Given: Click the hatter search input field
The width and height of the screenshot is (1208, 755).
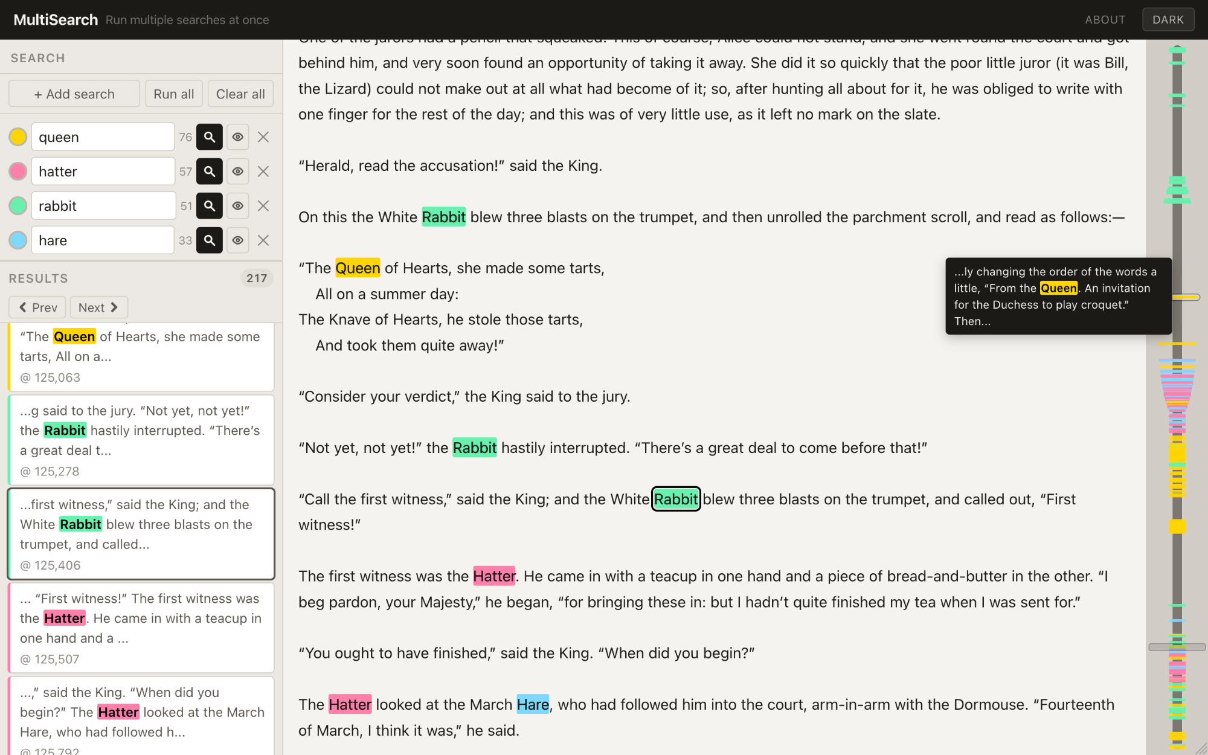Looking at the screenshot, I should pos(103,172).
